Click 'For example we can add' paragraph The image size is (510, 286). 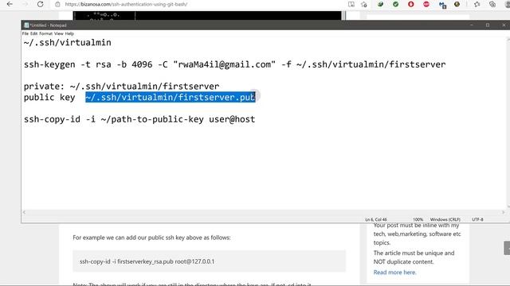(x=151, y=238)
